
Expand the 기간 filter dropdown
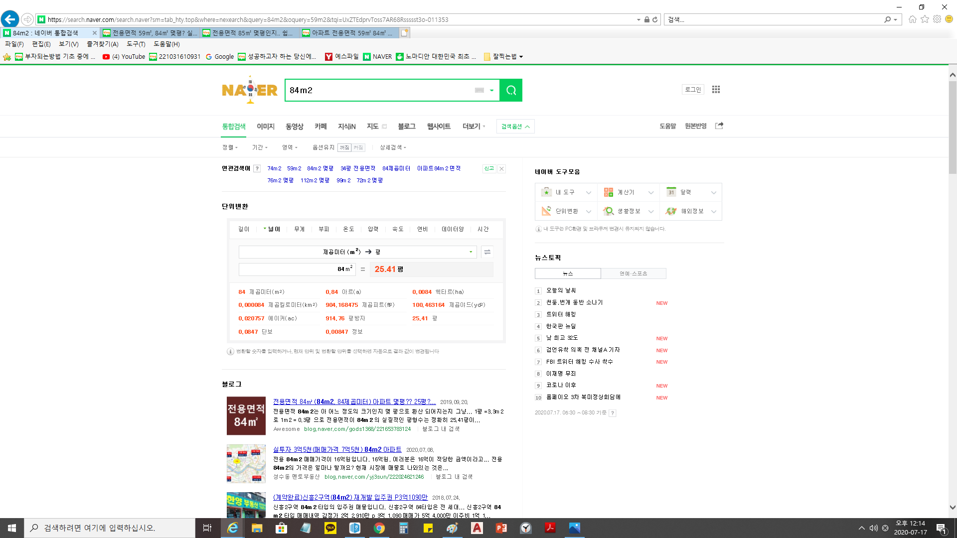(260, 147)
